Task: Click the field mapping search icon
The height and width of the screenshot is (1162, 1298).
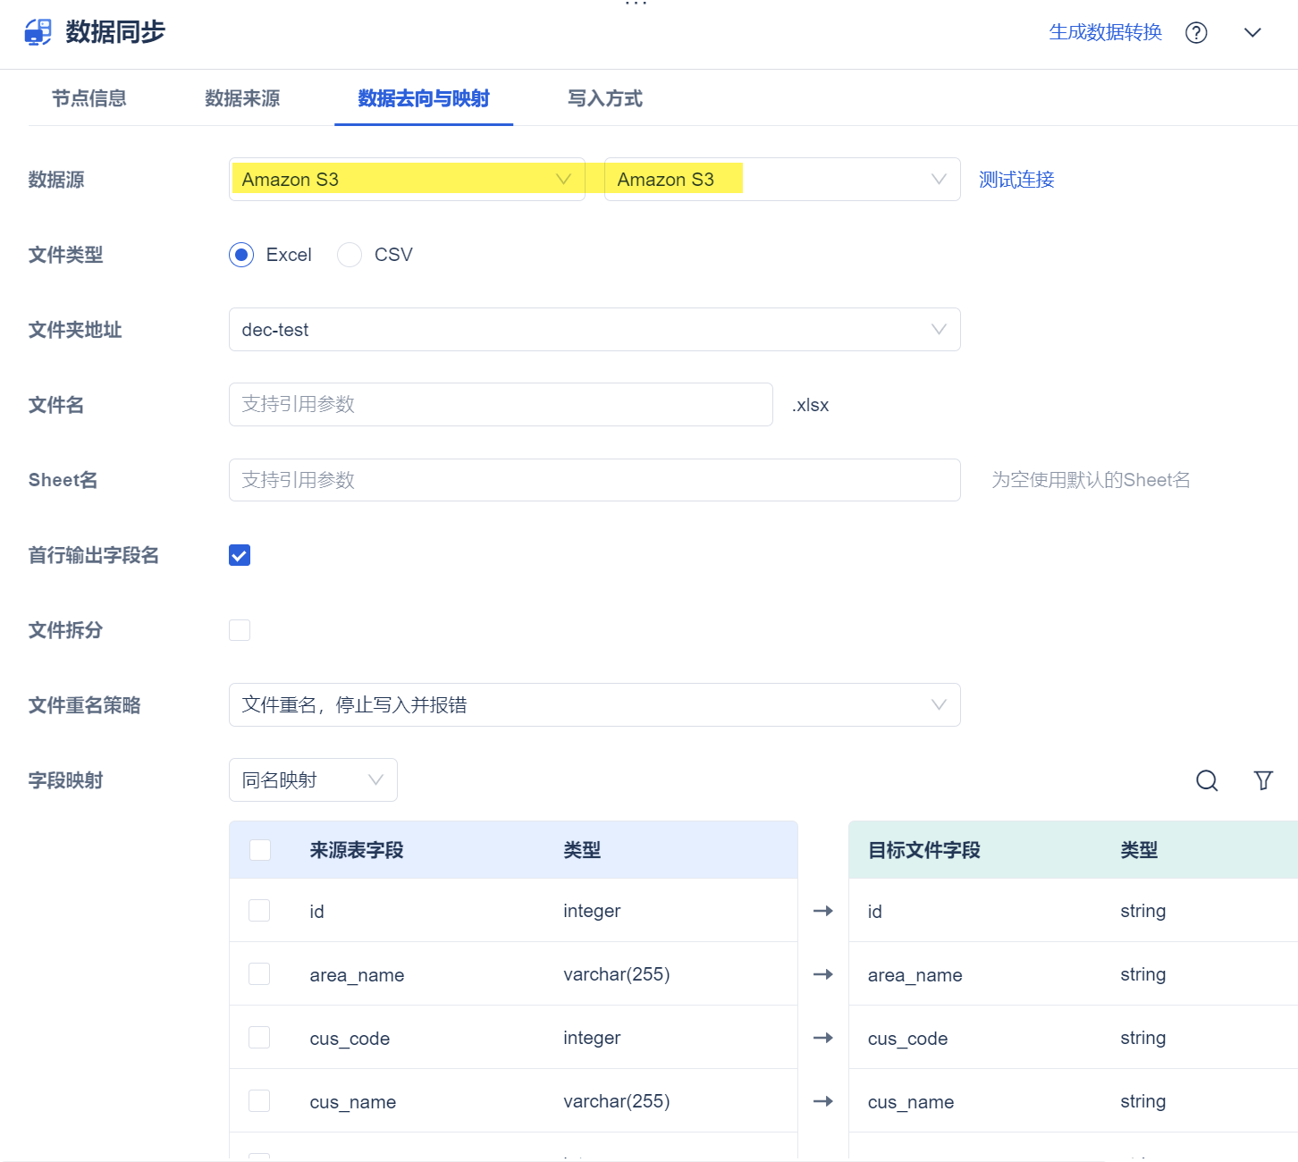Action: click(x=1207, y=780)
